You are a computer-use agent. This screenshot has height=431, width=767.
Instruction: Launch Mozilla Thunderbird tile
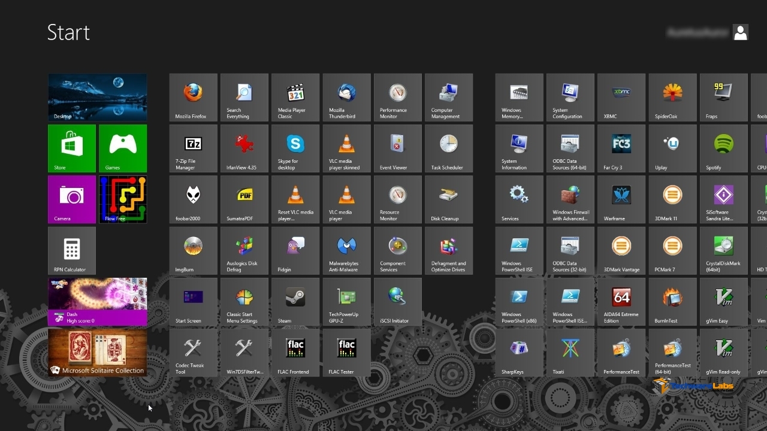point(347,98)
